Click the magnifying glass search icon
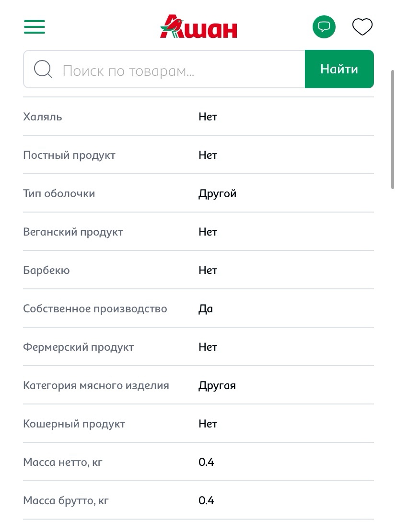The height and width of the screenshot is (522, 397). (43, 69)
